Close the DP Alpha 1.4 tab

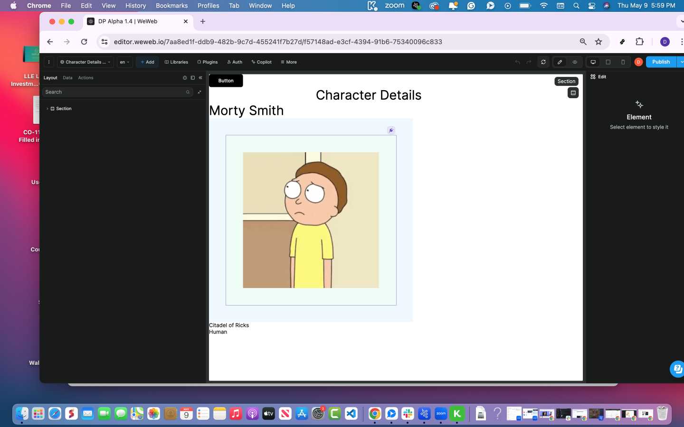click(186, 21)
